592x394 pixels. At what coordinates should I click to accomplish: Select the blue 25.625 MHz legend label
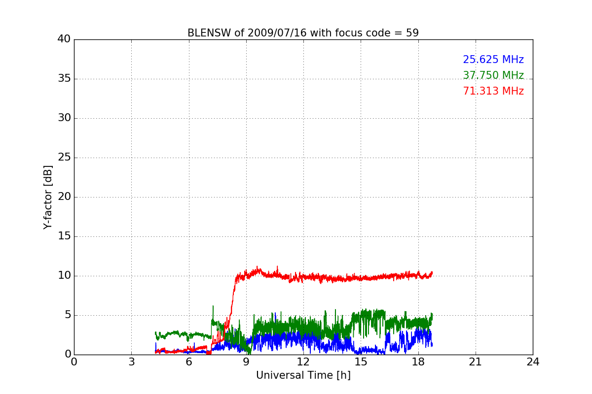click(493, 60)
